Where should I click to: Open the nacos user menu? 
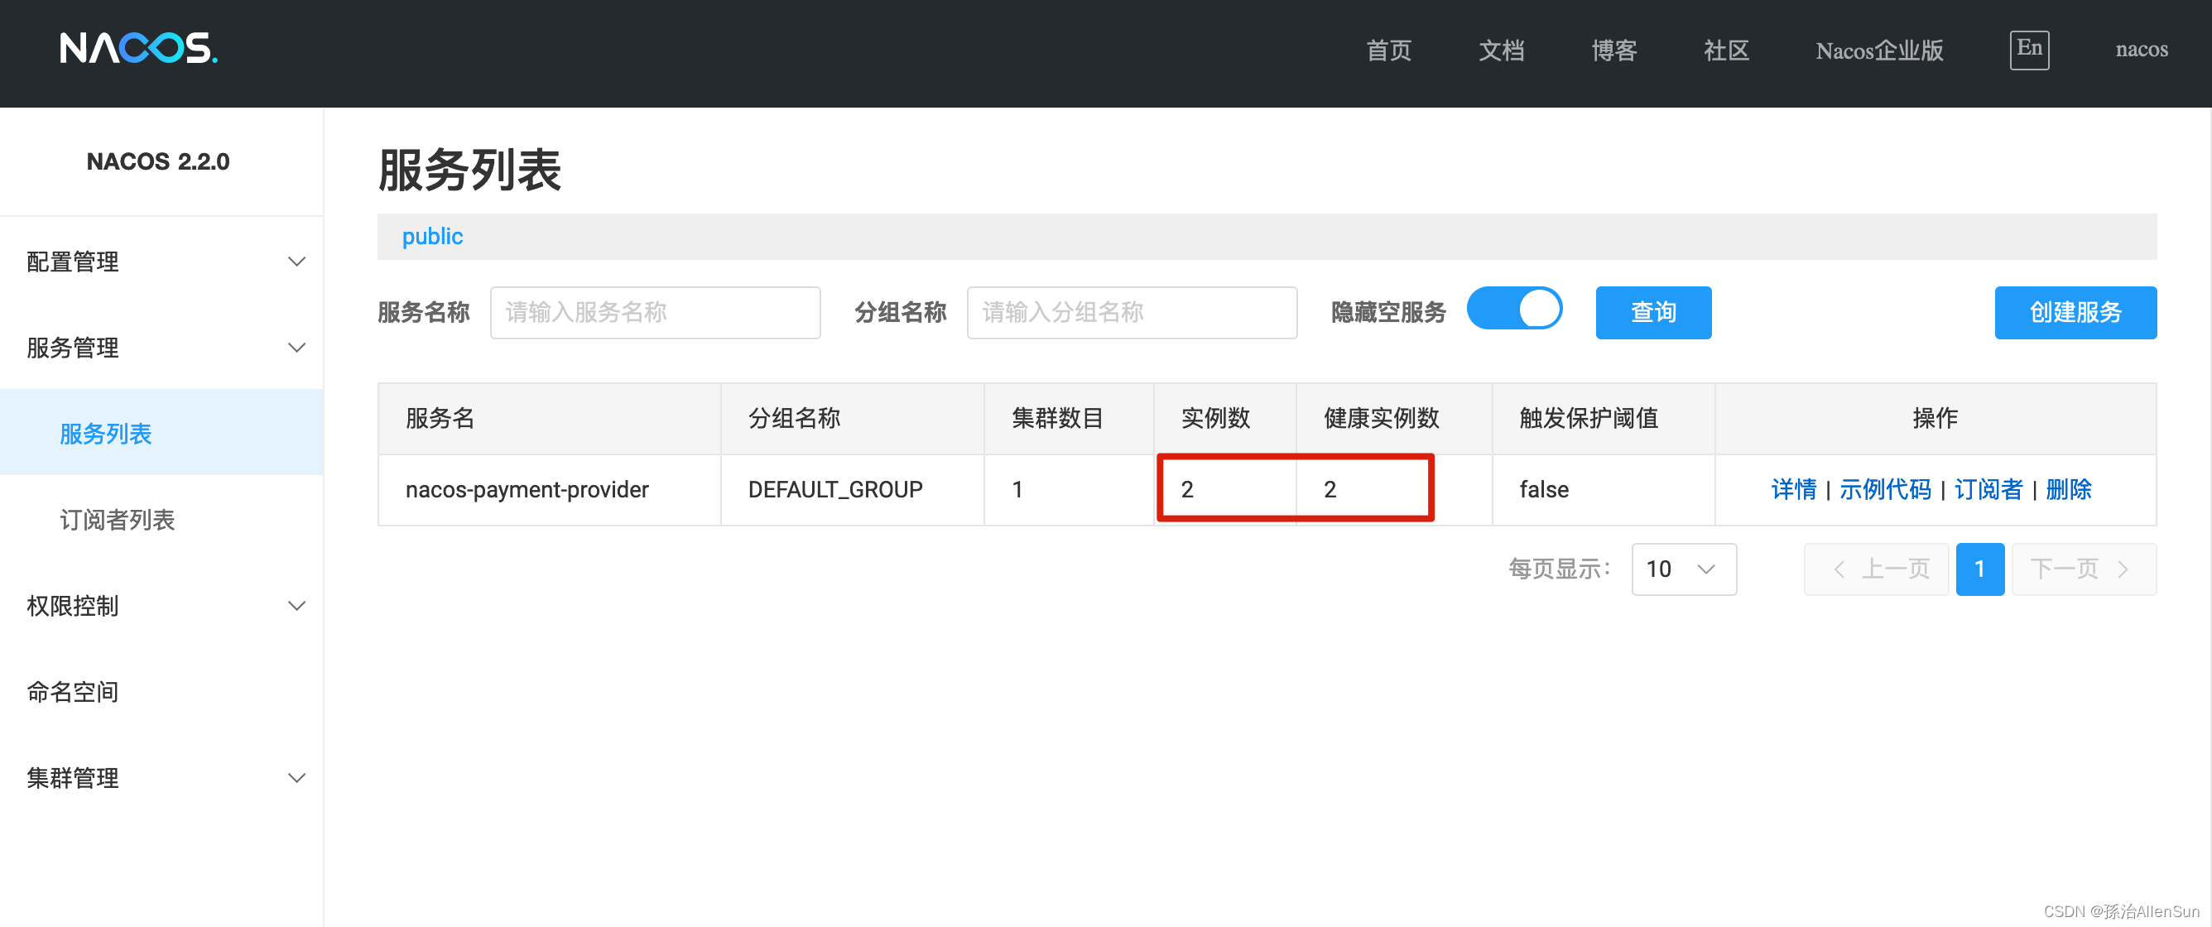click(x=2141, y=50)
